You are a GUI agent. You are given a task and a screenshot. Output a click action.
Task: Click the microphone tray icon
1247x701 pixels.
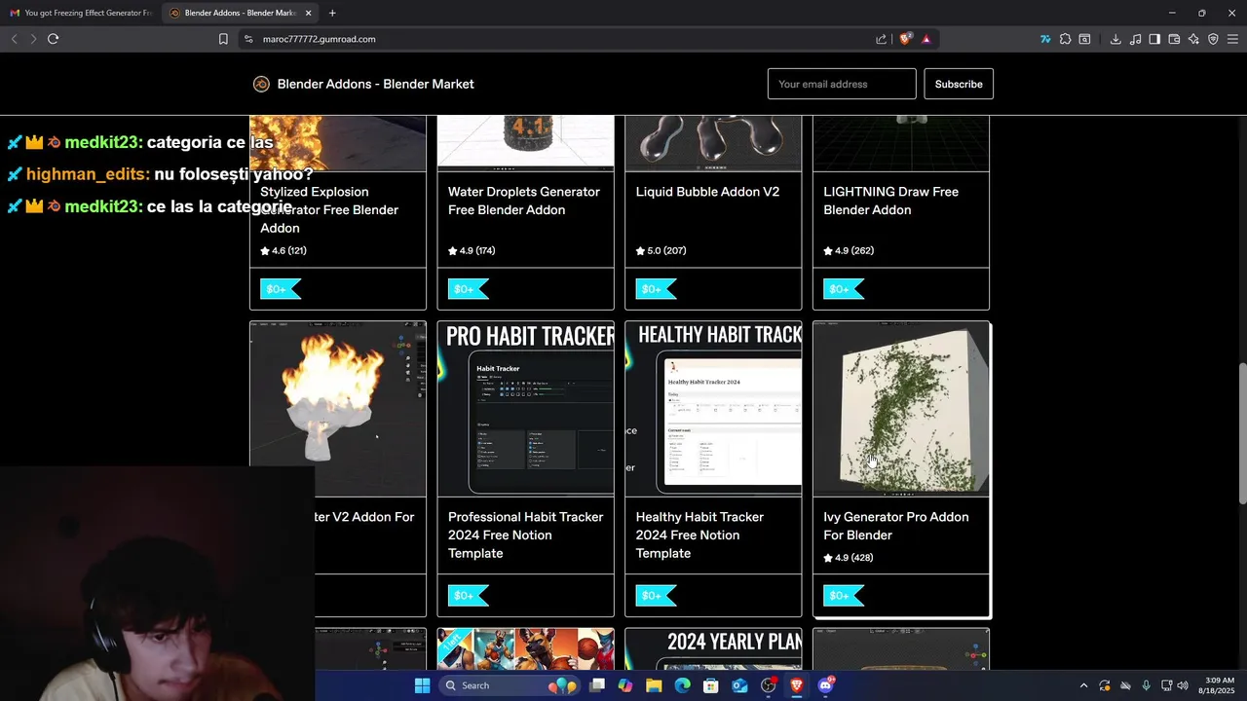(1146, 685)
